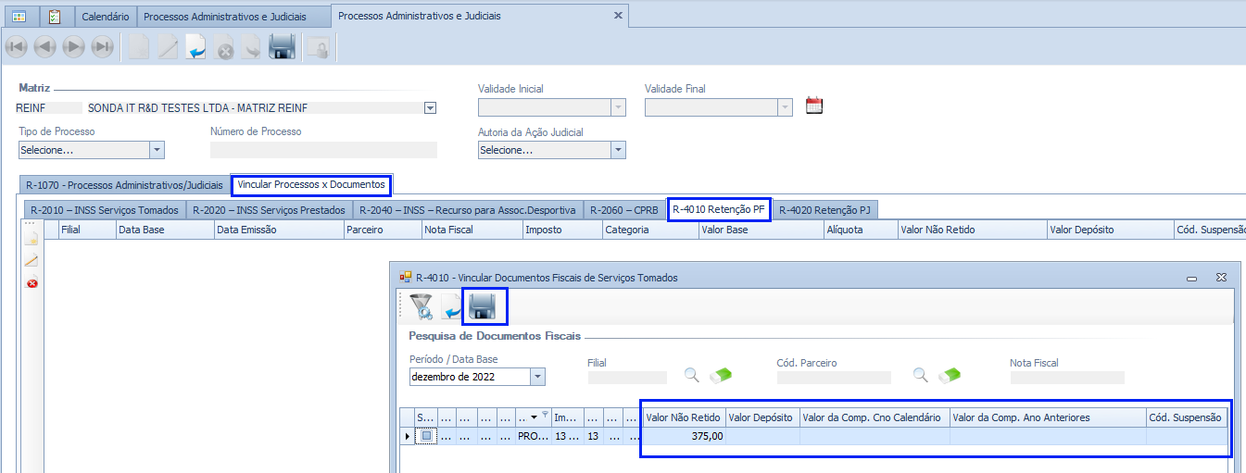
Task: Click the padlock icon in main toolbar
Action: [318, 47]
